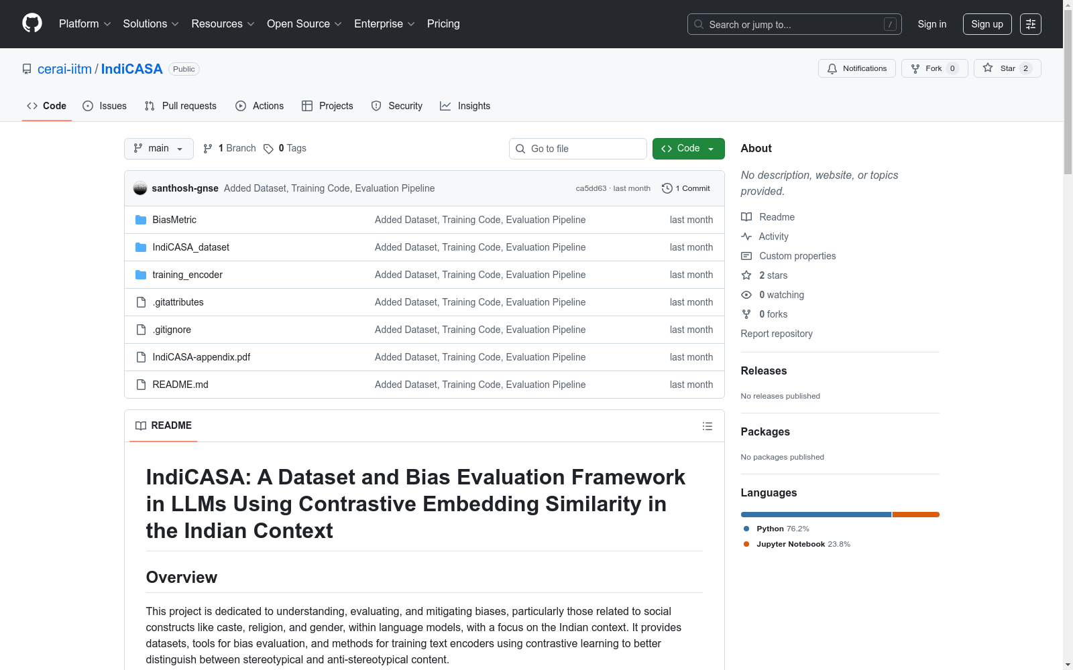Switch to the Insights tab

(x=465, y=106)
